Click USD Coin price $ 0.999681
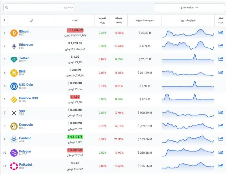 point(75,83)
